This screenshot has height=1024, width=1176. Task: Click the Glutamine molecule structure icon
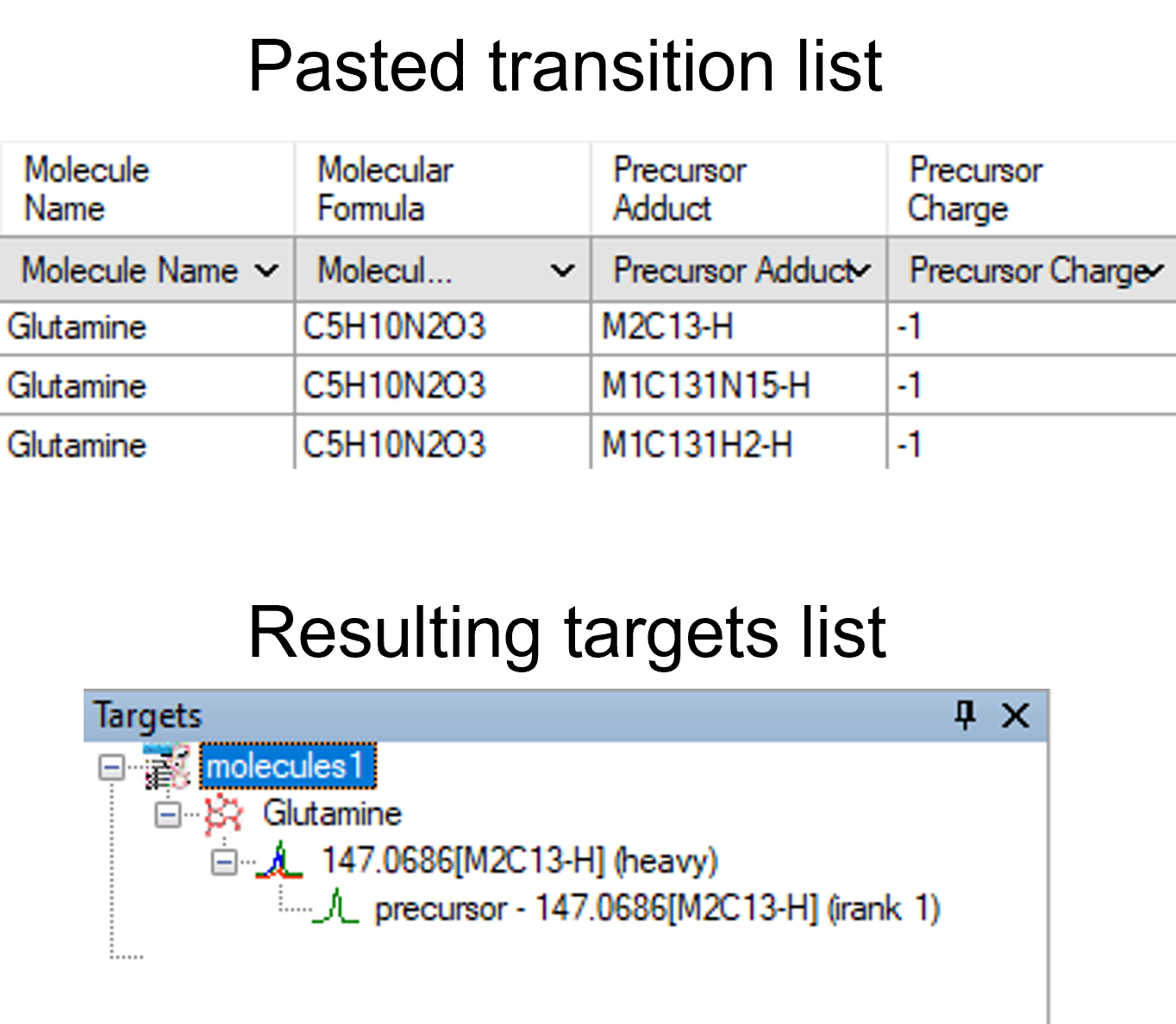[223, 814]
